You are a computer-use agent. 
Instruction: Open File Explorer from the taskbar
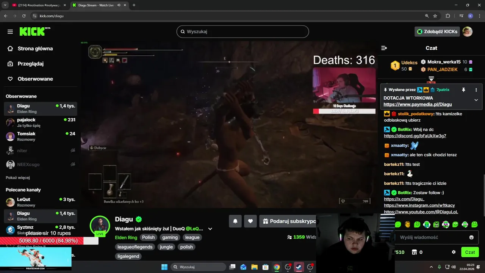tap(254, 267)
